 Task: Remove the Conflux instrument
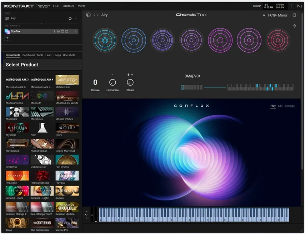76,31
